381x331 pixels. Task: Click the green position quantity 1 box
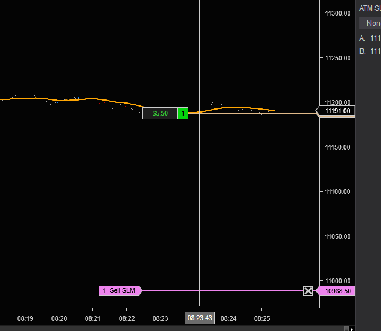pyautogui.click(x=183, y=113)
